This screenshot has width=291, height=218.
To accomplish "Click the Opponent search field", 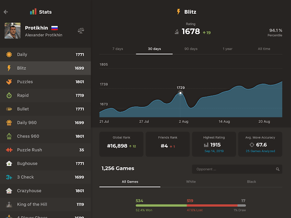I will [233, 169].
